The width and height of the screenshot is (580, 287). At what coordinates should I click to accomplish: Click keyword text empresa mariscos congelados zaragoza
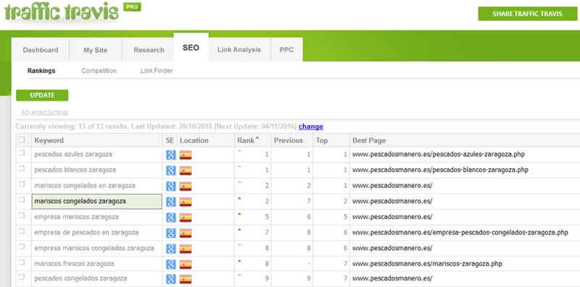(94, 248)
